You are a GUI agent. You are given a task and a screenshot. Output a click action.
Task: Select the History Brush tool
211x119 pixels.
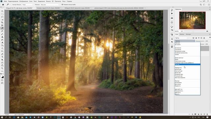click(x=2, y=40)
